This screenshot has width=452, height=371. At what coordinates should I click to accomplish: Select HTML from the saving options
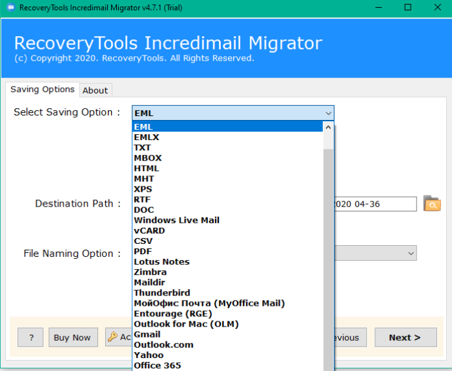click(x=227, y=168)
